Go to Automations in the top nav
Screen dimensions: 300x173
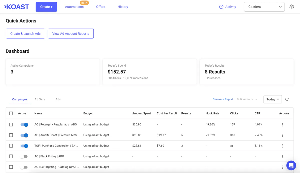pos(74,7)
